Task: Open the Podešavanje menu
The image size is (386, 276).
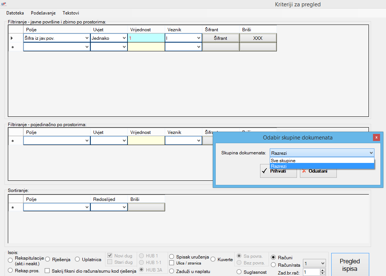Action: click(43, 13)
